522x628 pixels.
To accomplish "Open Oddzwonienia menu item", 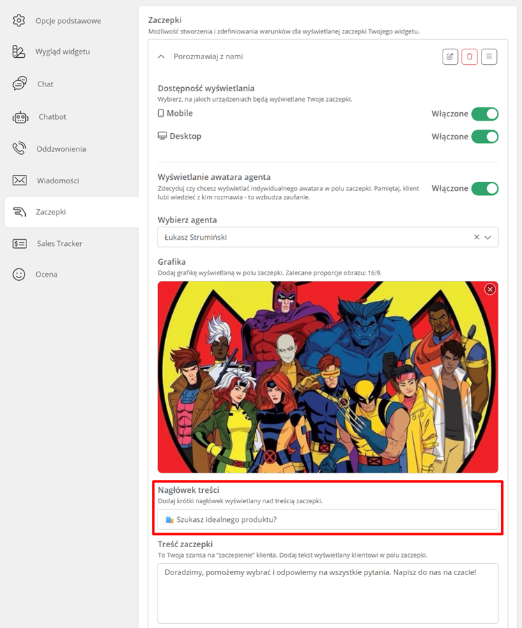I will [x=61, y=149].
